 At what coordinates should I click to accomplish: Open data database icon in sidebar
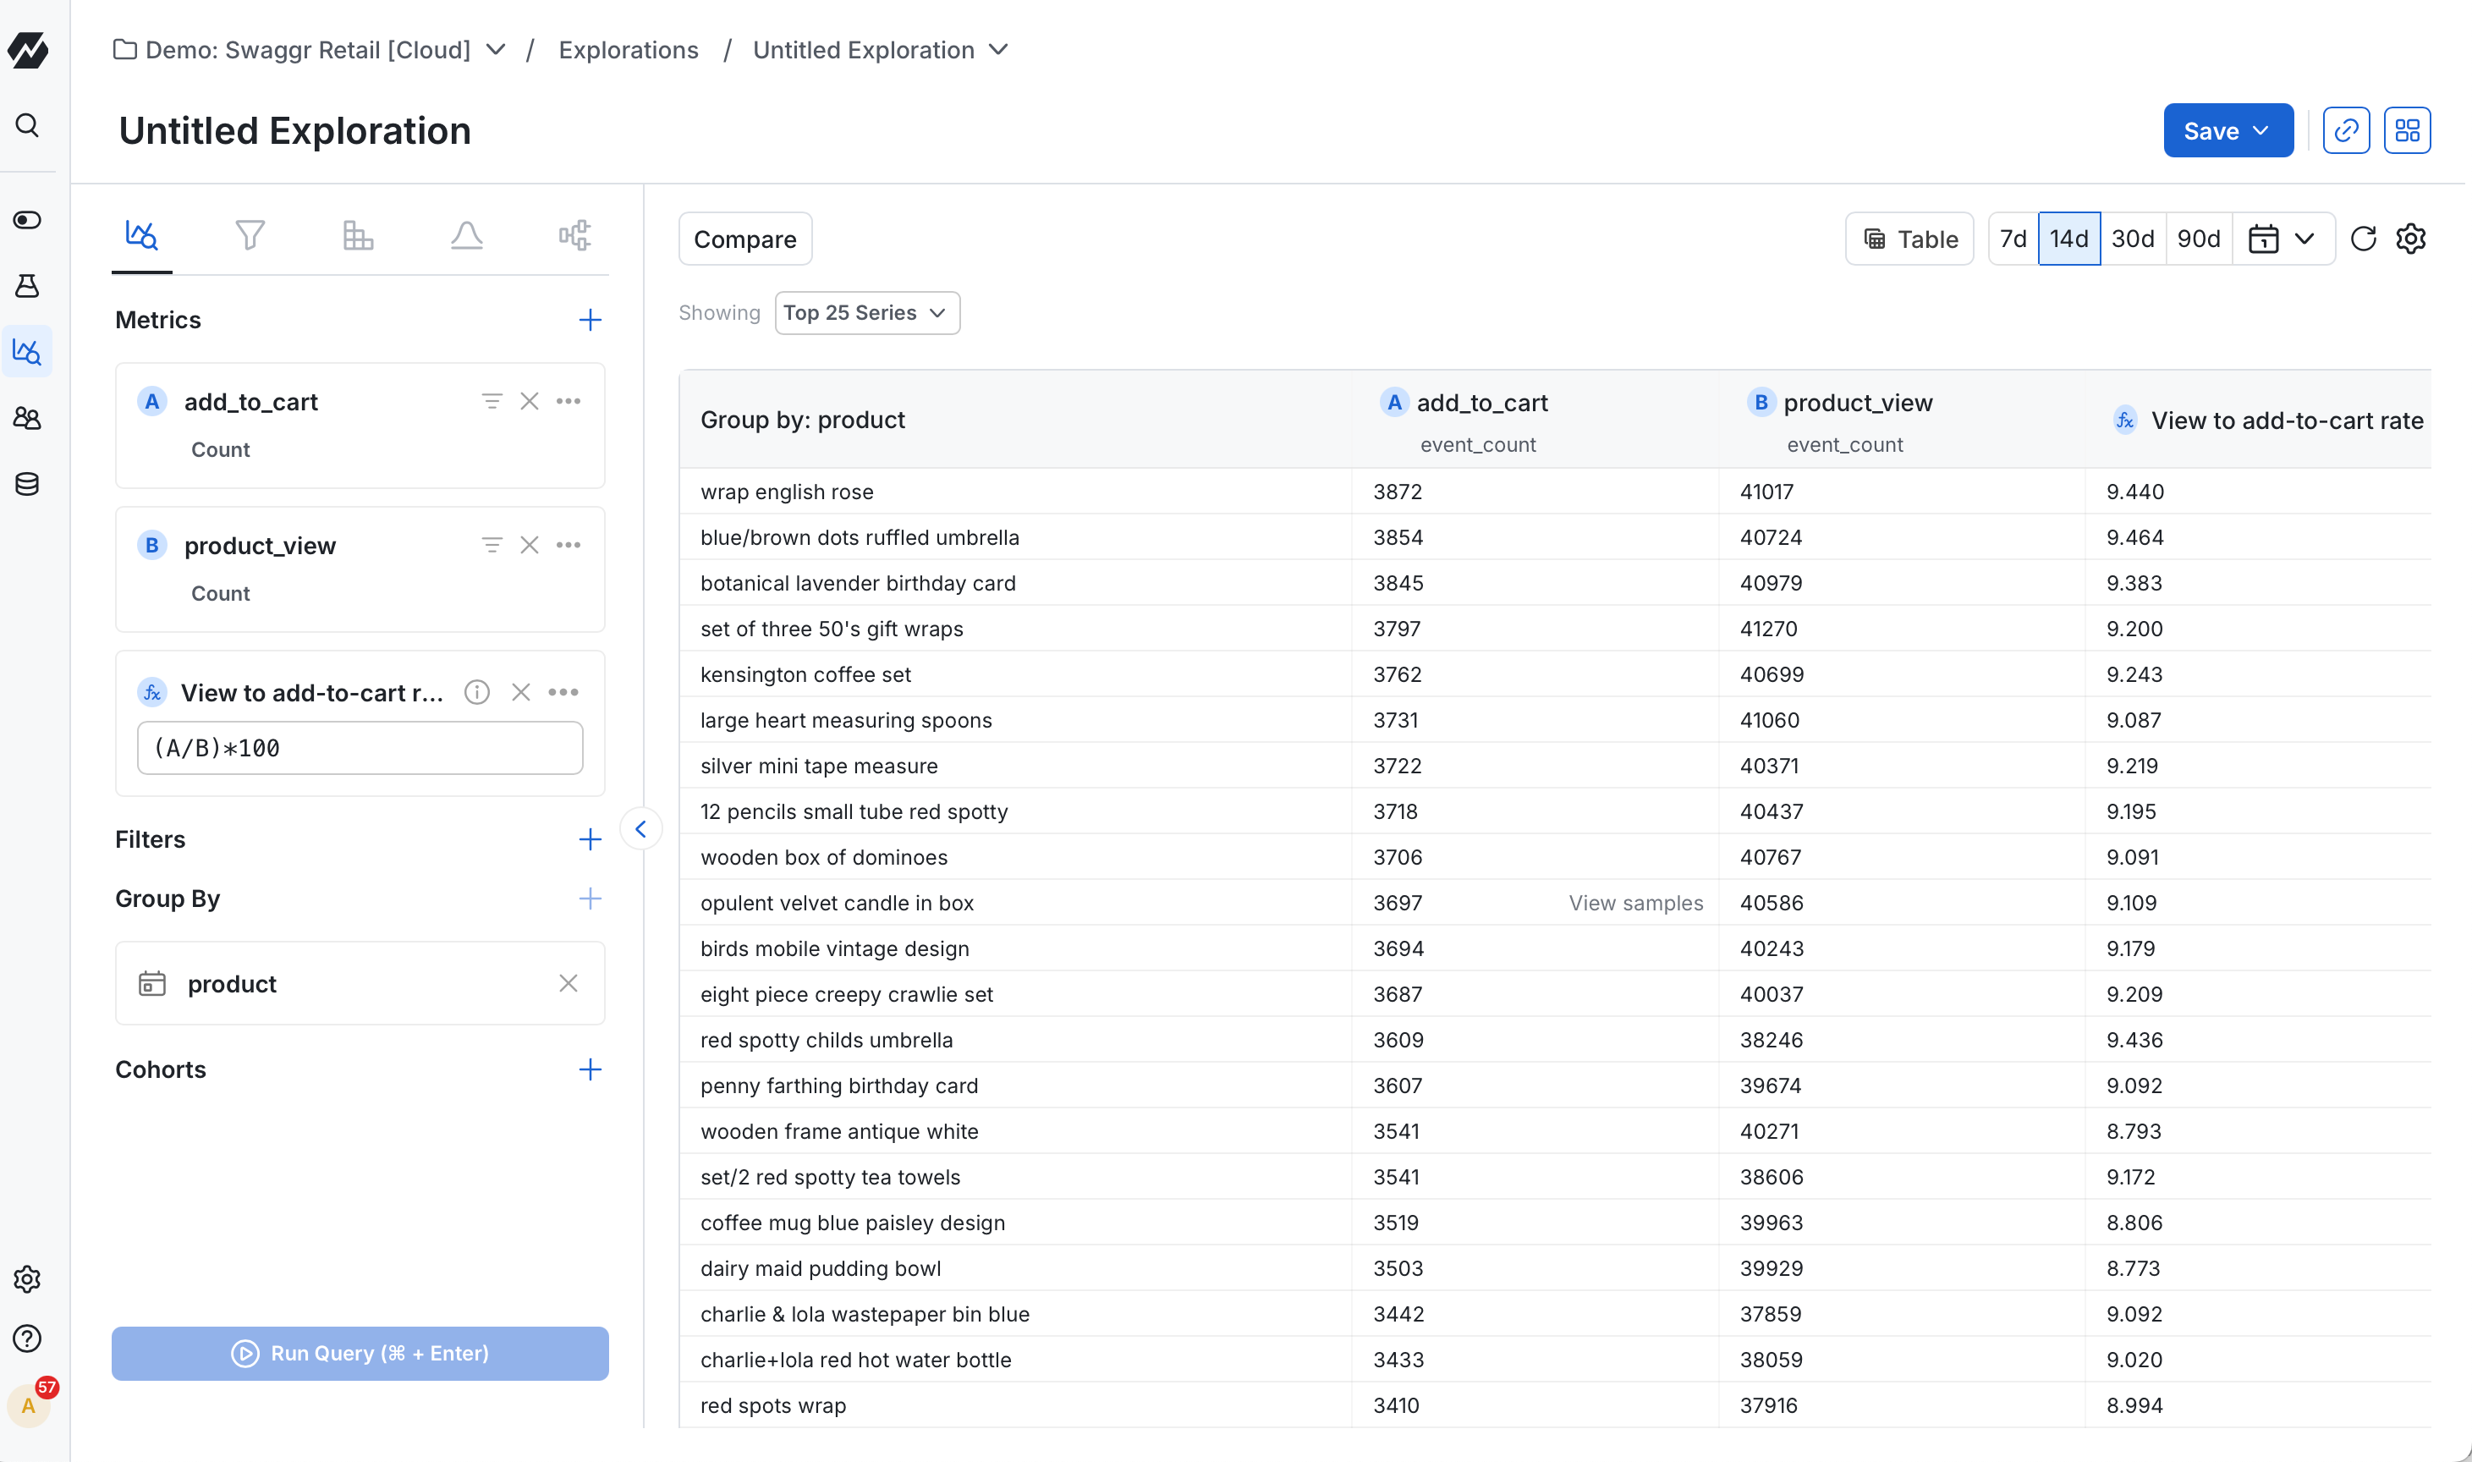coord(28,484)
